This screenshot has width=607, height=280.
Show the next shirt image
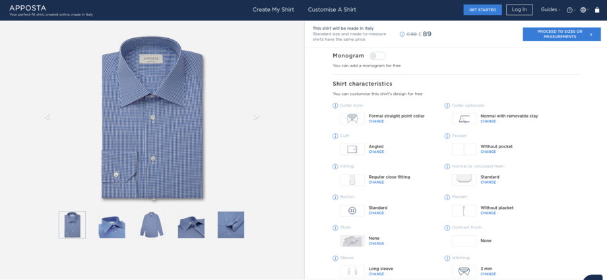(256, 117)
